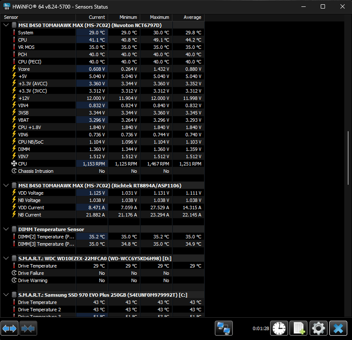Click the HWiNFO app icon in title bar
Image resolution: width=352 pixels, height=340 pixels.
pyautogui.click(x=7, y=6)
